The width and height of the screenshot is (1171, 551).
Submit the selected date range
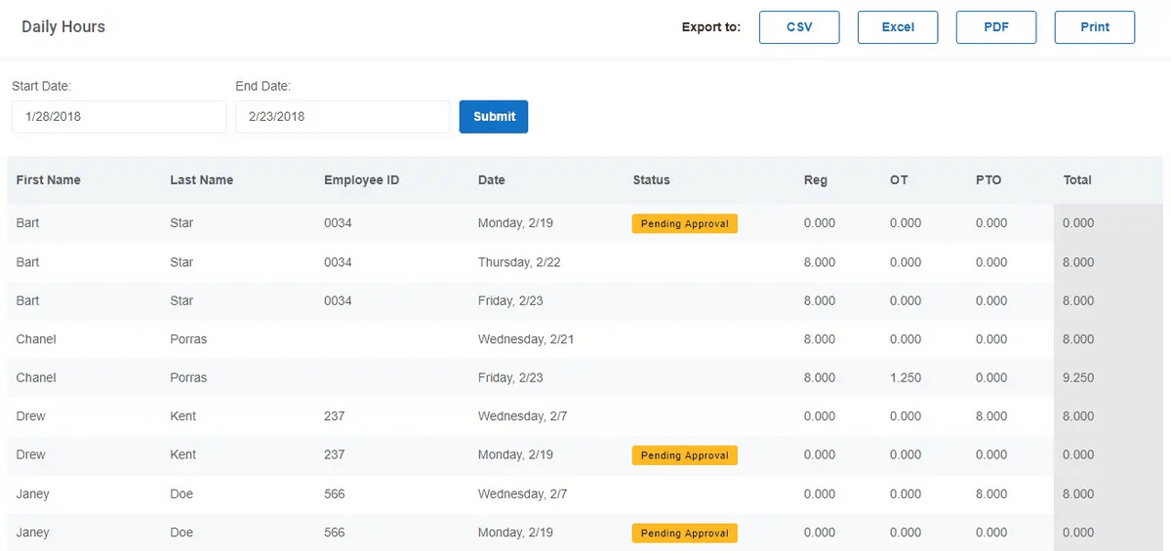494,116
